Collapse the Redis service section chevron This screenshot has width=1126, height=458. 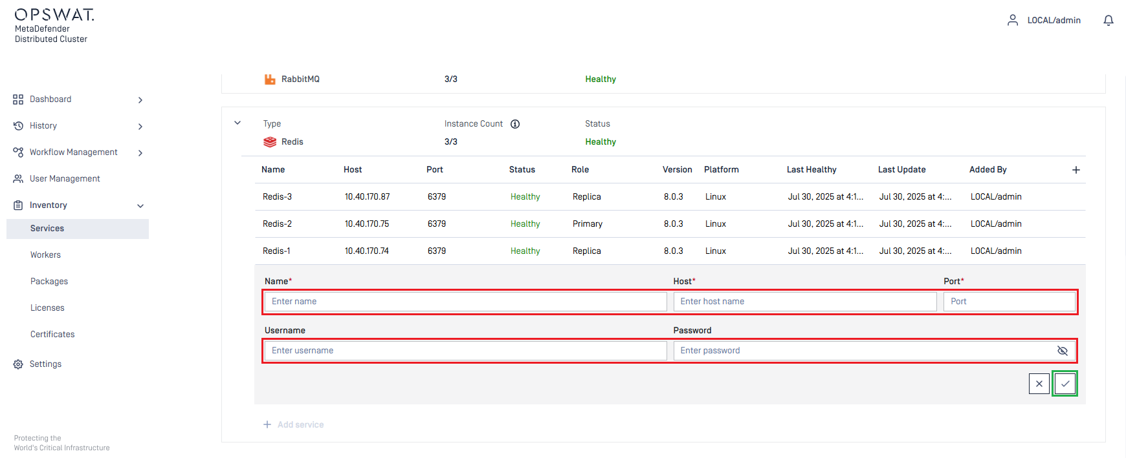coord(237,123)
